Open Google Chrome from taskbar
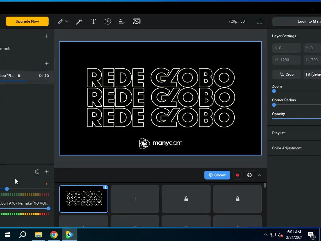The image size is (321, 241). (x=54, y=235)
